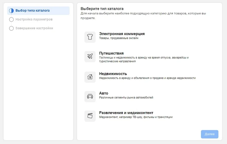Choose the Путешествия catalog title
Screen dimensions: 227x144
pyautogui.click(x=111, y=53)
